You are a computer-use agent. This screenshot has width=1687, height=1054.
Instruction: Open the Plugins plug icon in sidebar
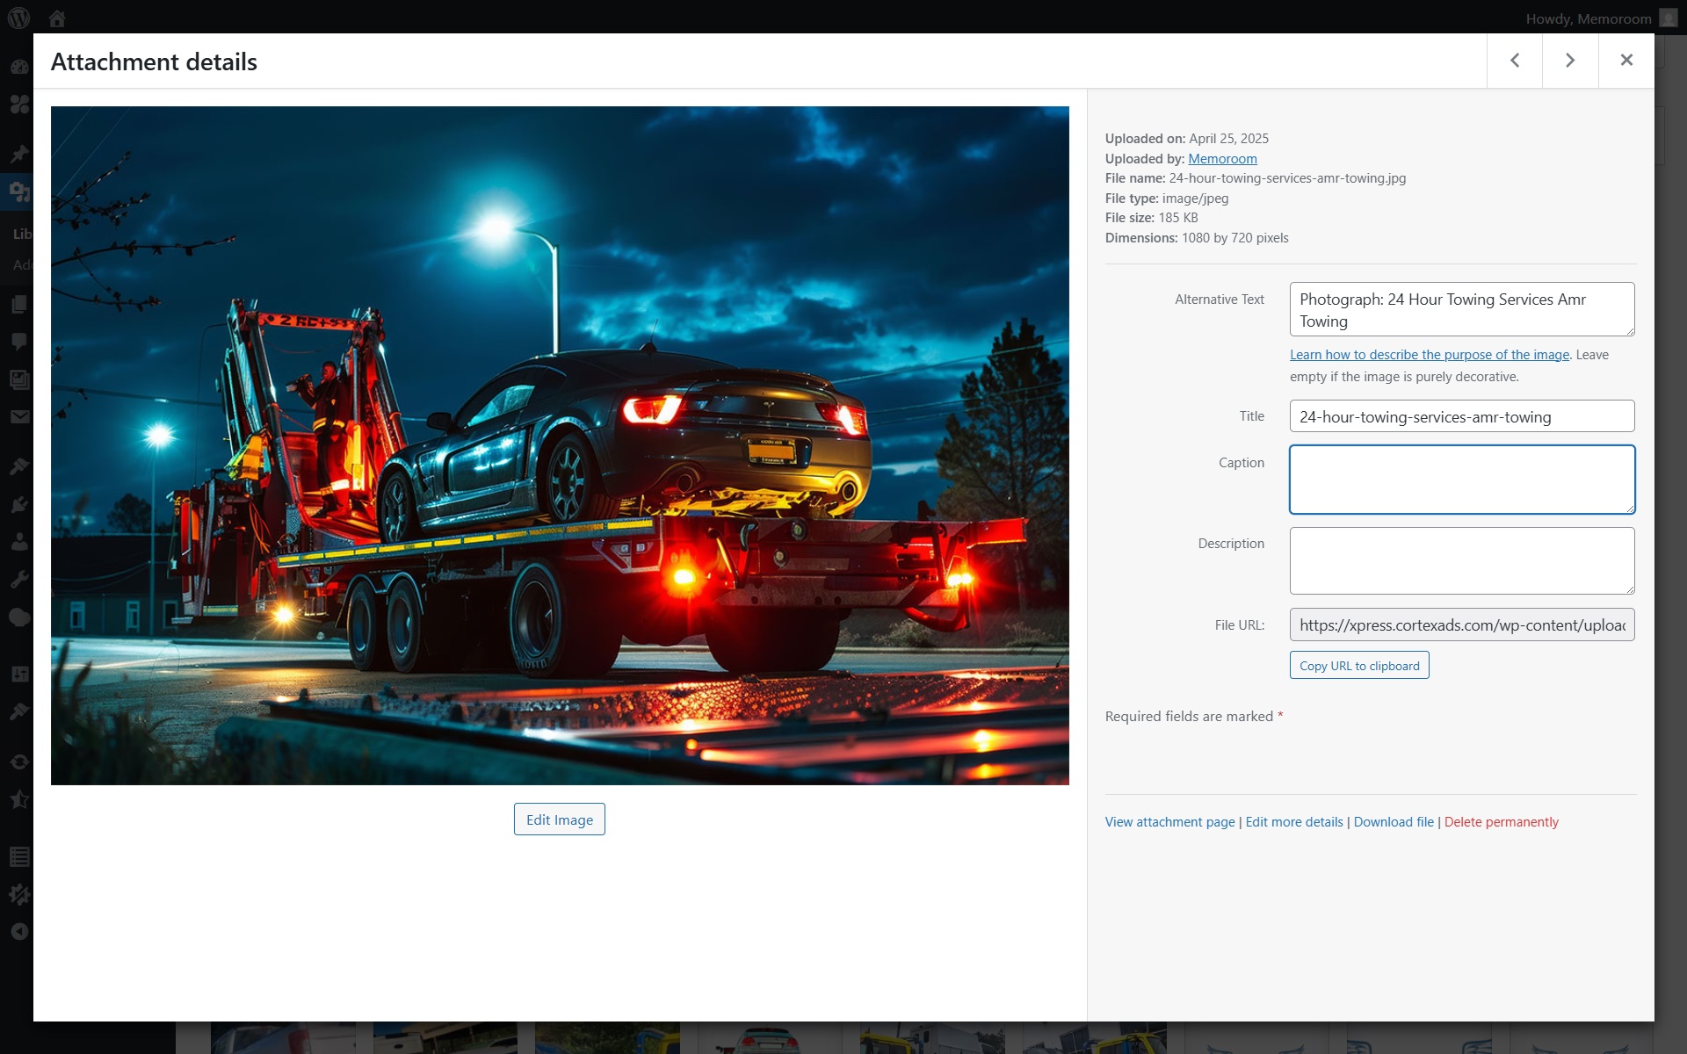(19, 504)
